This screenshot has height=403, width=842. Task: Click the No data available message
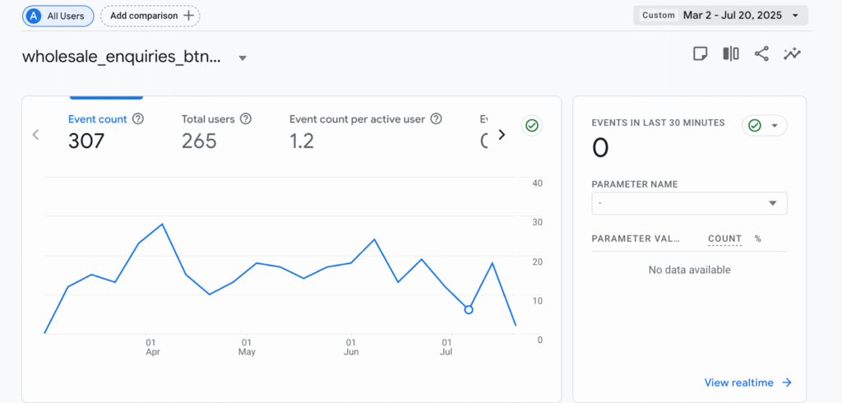tap(690, 270)
